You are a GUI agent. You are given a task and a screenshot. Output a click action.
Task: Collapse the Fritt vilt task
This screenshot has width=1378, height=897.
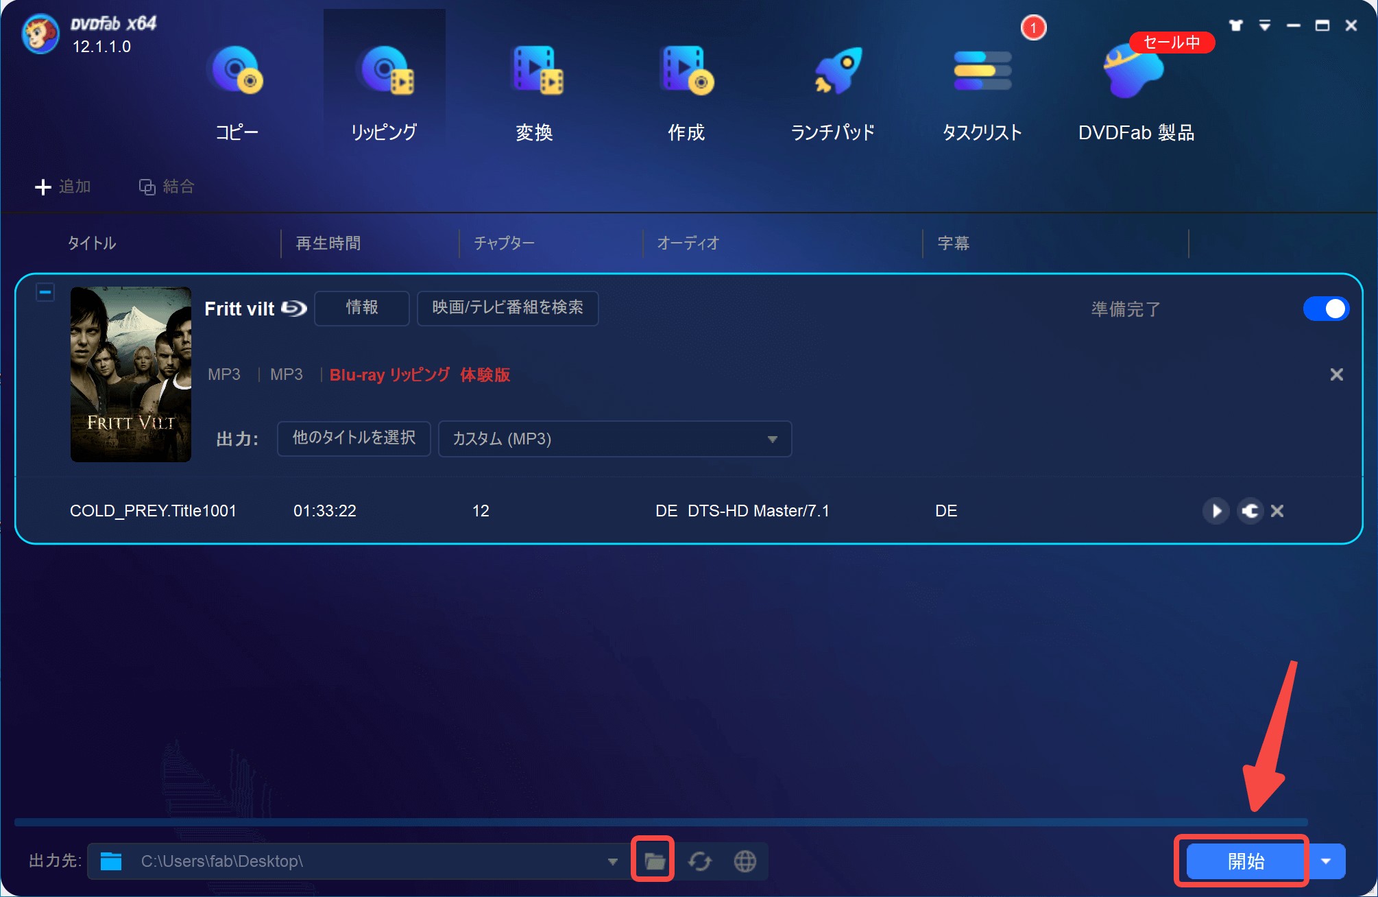45,292
